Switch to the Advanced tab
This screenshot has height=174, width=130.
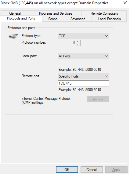(x=78, y=19)
